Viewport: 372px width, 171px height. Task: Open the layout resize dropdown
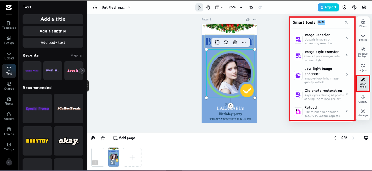point(219,8)
